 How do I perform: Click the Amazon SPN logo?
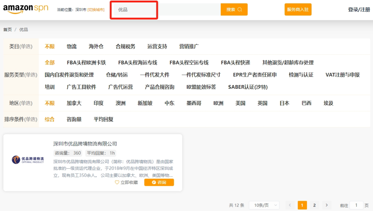(26, 9)
